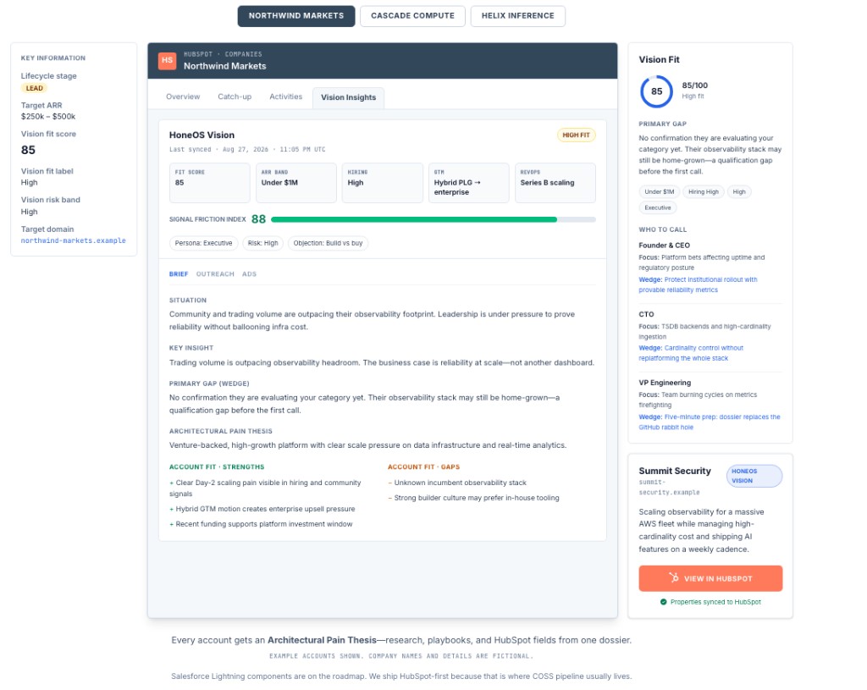Click the Objection: Build vs buy chip

[x=328, y=243]
